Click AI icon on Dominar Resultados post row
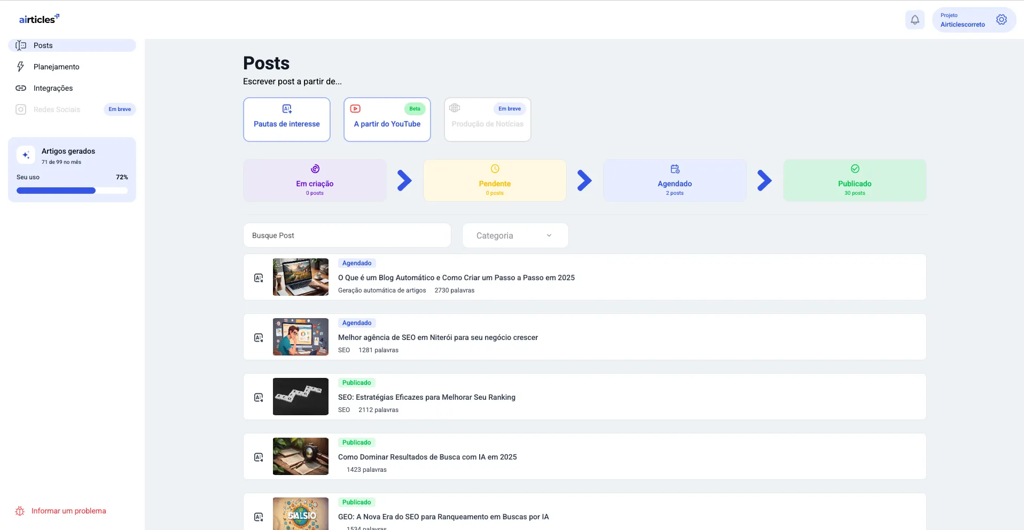 pyautogui.click(x=259, y=457)
